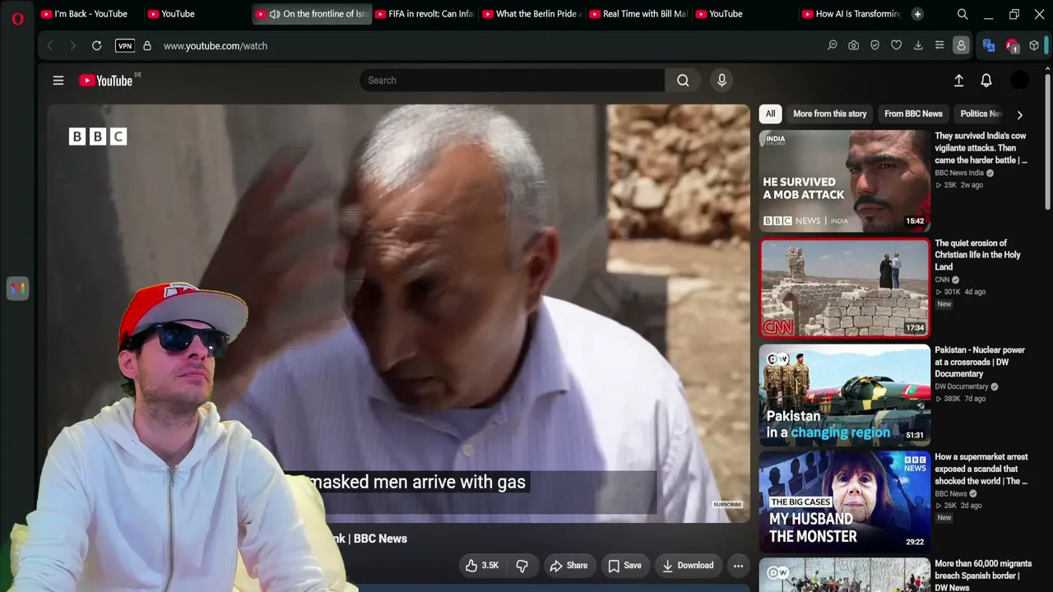Mute the audio icon on the playing tab
The image size is (1053, 592).
275,14
